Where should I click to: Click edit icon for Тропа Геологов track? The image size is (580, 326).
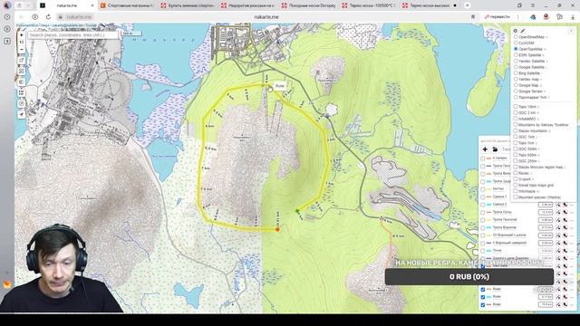click(x=558, y=220)
